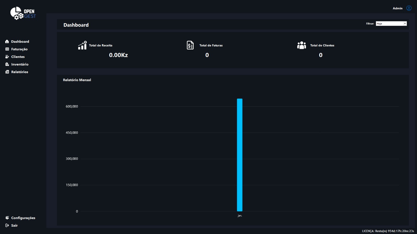Click the blue jan. bar in chart

pos(240,155)
